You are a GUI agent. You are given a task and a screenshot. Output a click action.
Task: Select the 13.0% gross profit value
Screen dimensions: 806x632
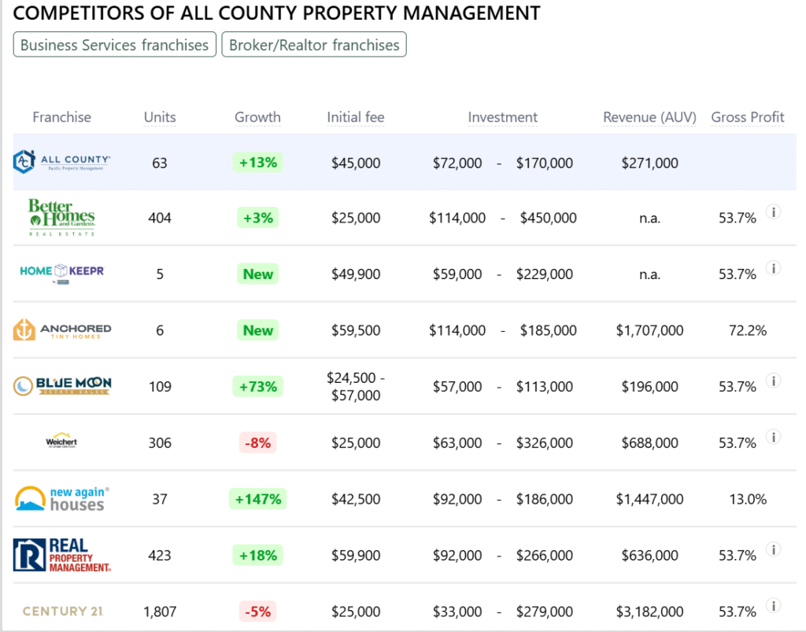tap(748, 499)
